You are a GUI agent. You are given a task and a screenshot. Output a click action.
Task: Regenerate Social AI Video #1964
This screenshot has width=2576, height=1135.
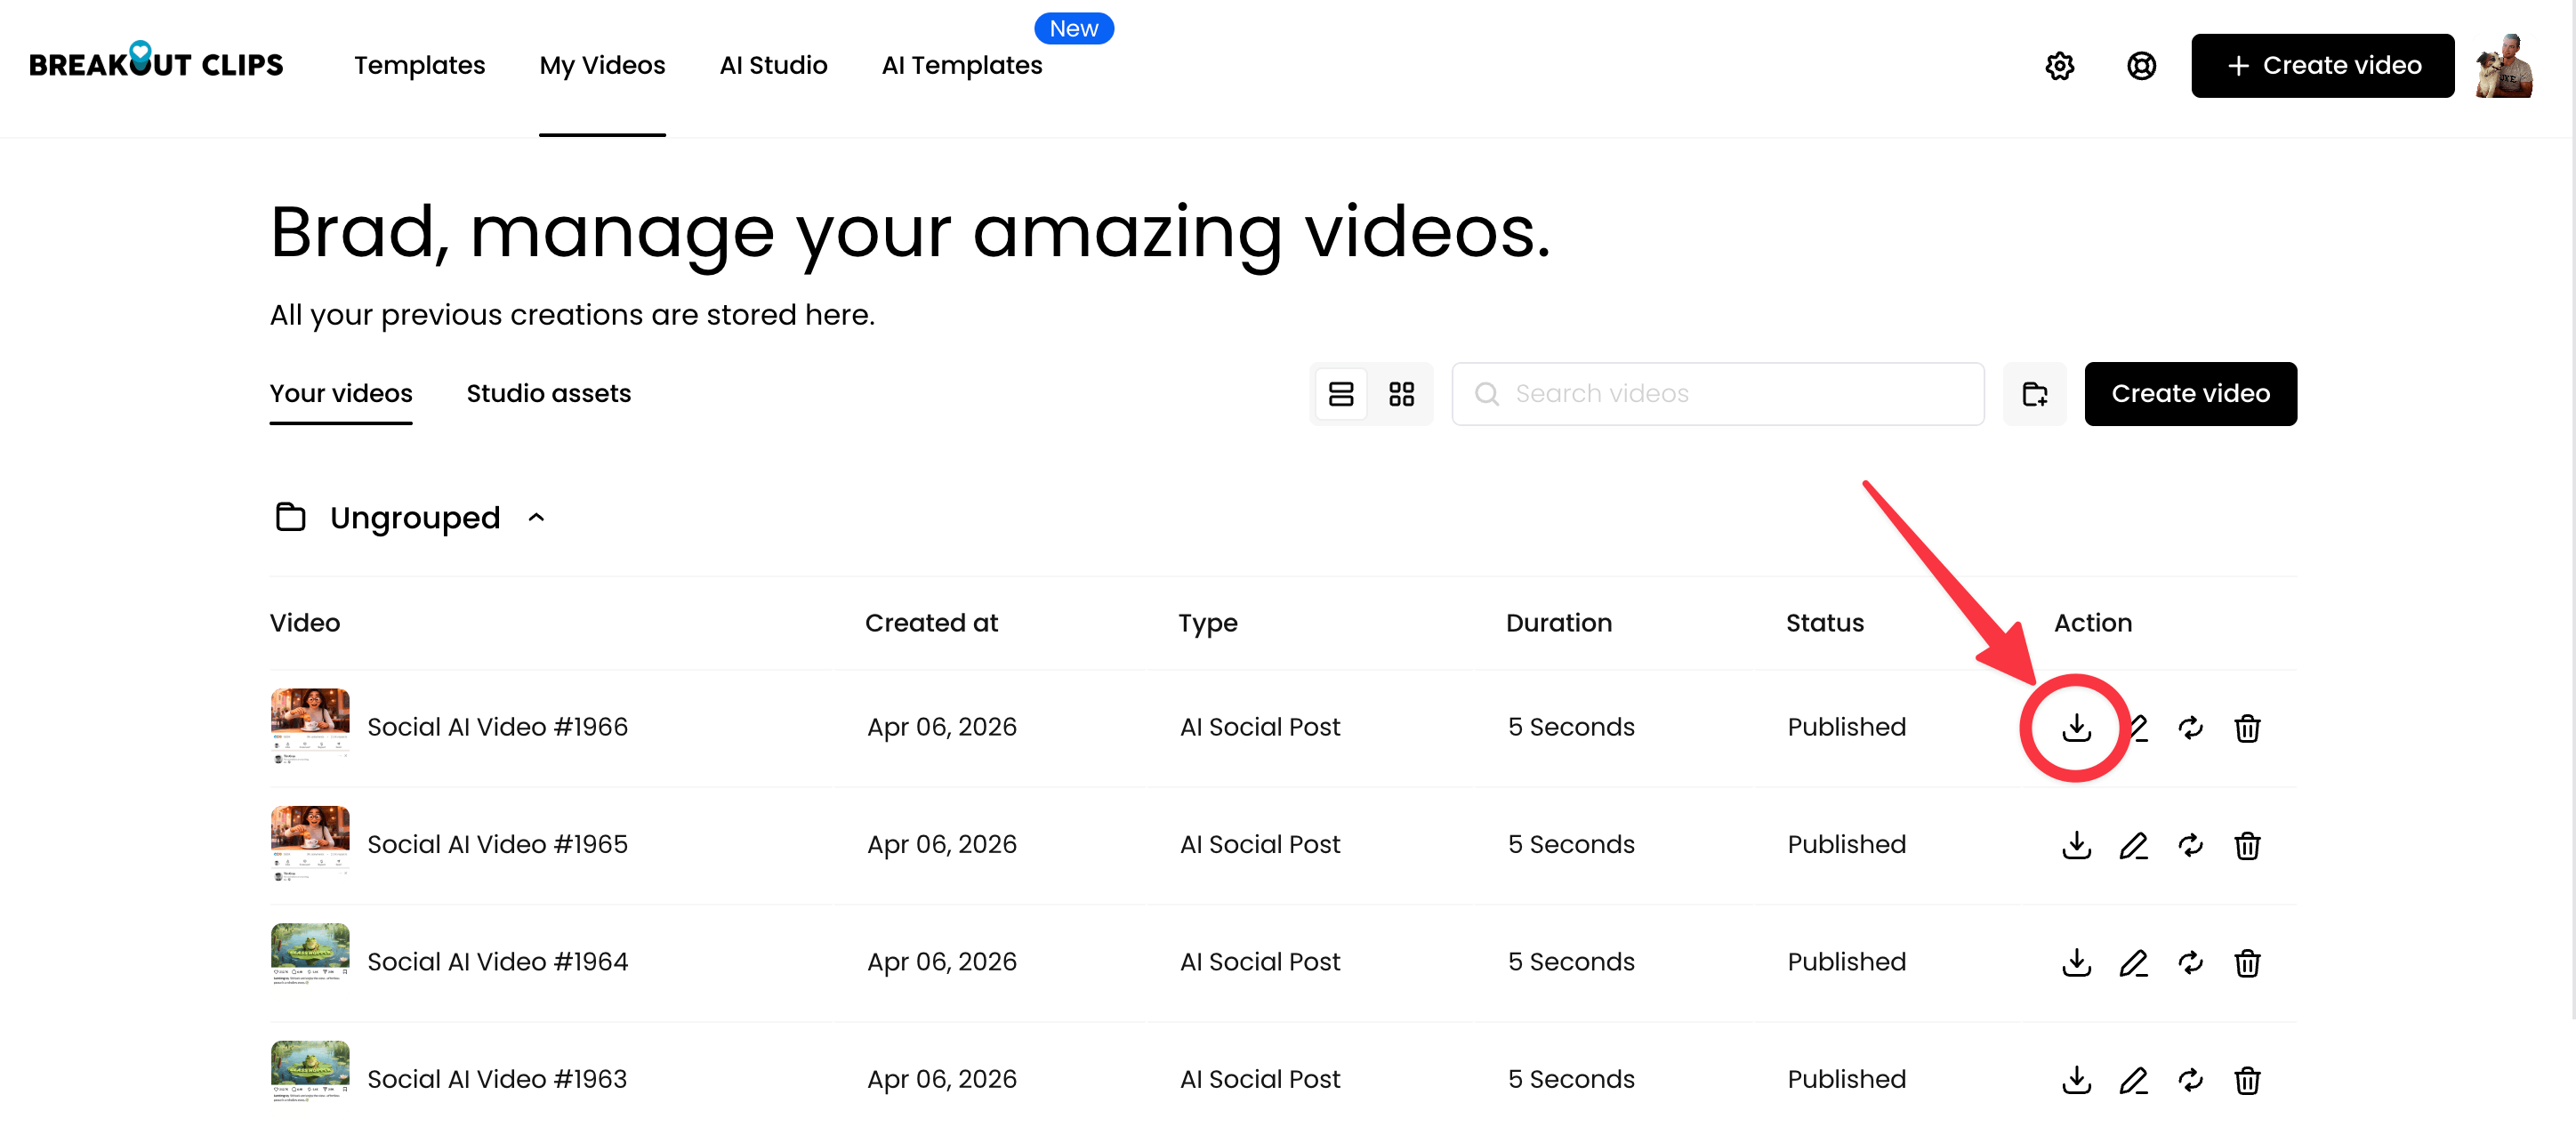(x=2190, y=962)
